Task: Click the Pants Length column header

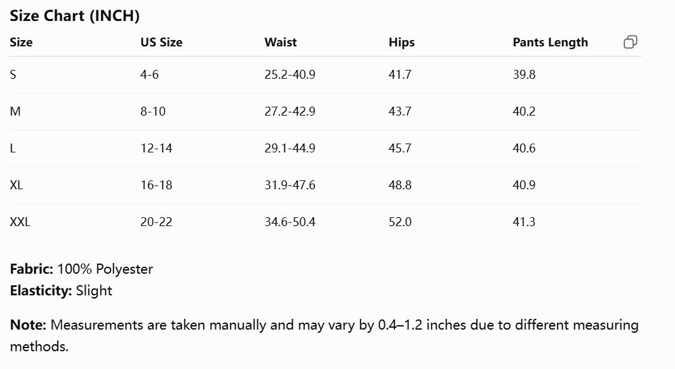Action: 550,42
